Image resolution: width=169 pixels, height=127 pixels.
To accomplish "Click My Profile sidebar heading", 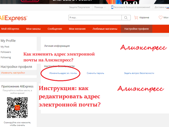I will (x=8, y=41).
